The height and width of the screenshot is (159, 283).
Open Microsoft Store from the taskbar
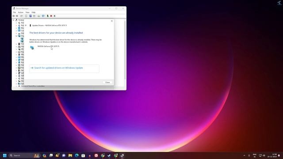[x=83, y=155]
